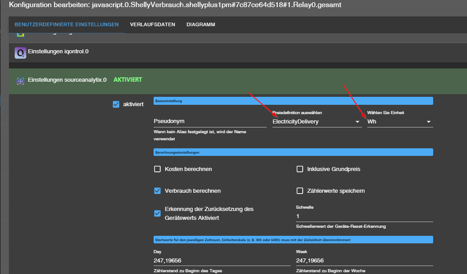This screenshot has height=274, width=467.
Task: Toggle 'Inklusive Grundpreis' checkbox
Action: tap(300, 169)
